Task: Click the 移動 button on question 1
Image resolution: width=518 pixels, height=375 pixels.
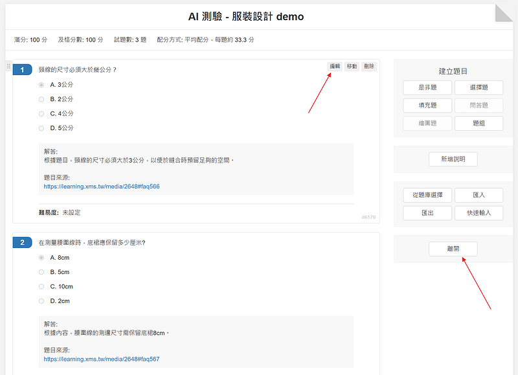Action: click(x=352, y=66)
